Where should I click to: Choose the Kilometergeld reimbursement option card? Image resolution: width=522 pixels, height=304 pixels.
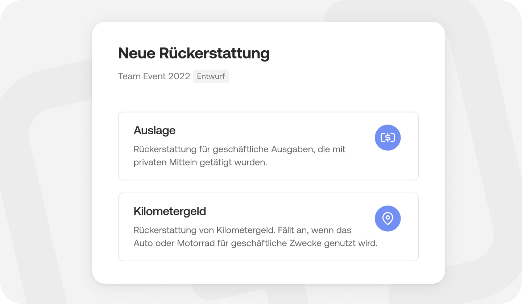[x=268, y=227]
